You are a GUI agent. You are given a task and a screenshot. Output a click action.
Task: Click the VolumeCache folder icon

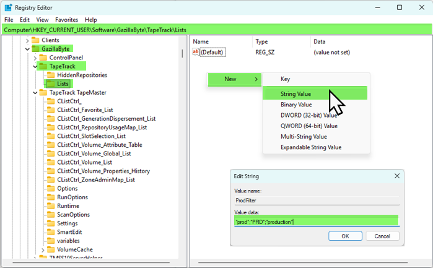[x=51, y=249]
